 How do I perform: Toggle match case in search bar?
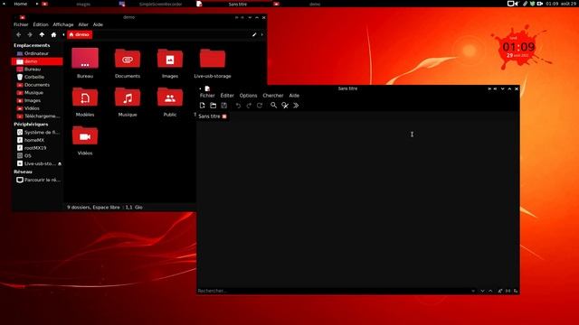click(500, 291)
